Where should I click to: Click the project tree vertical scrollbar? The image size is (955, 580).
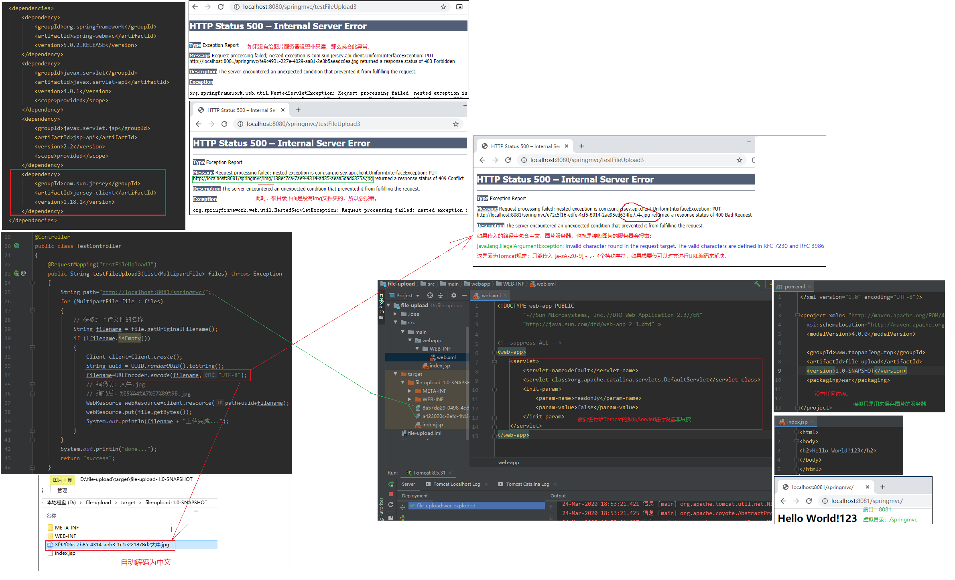point(467,383)
